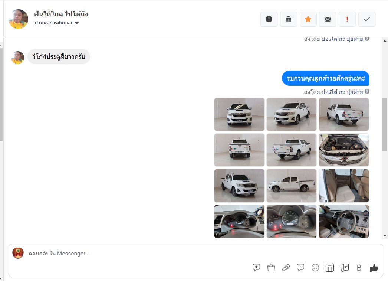
Task: Open the shopping bag products icon
Action: [x=271, y=268]
